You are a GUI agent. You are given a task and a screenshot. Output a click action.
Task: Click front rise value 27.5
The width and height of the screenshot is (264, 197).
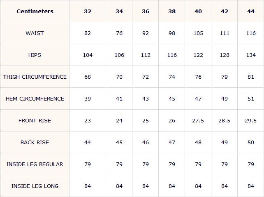tap(198, 120)
